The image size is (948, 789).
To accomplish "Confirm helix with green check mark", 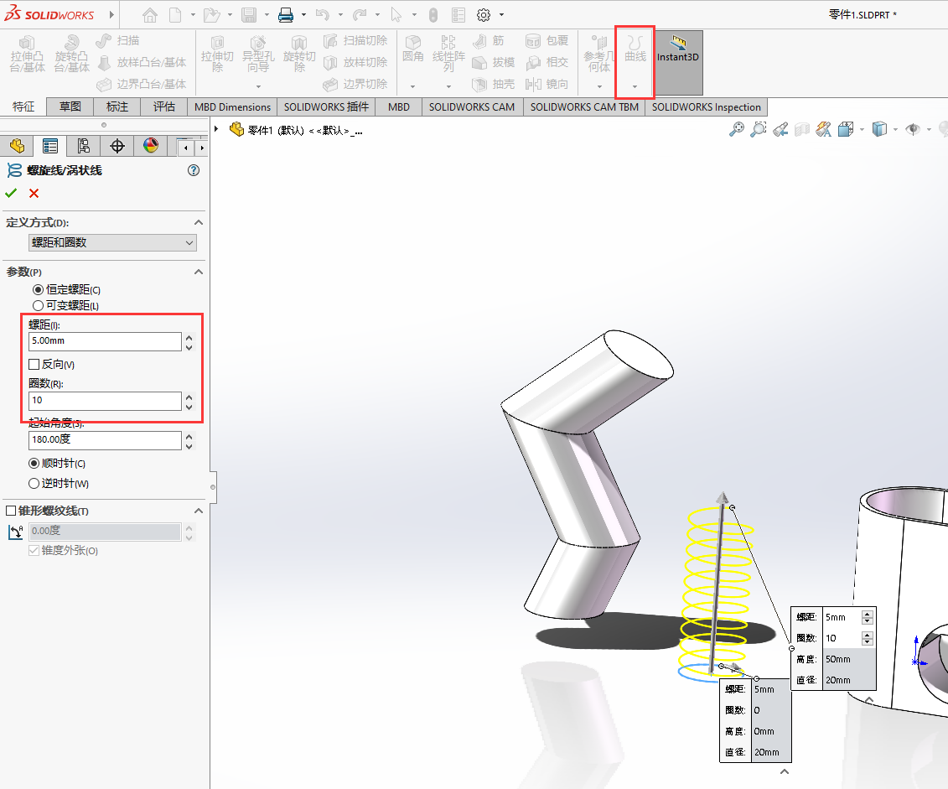I will point(11,194).
